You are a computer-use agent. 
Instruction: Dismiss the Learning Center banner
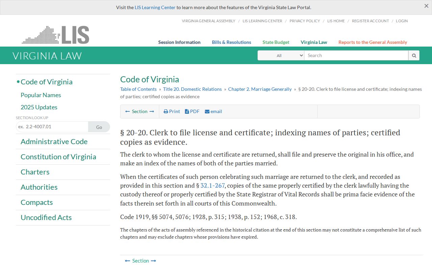(426, 6)
